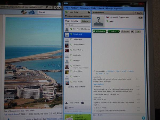The width and height of the screenshot is (160, 120).
Task: Click the subscription discount ad banner
Action: 78,117
